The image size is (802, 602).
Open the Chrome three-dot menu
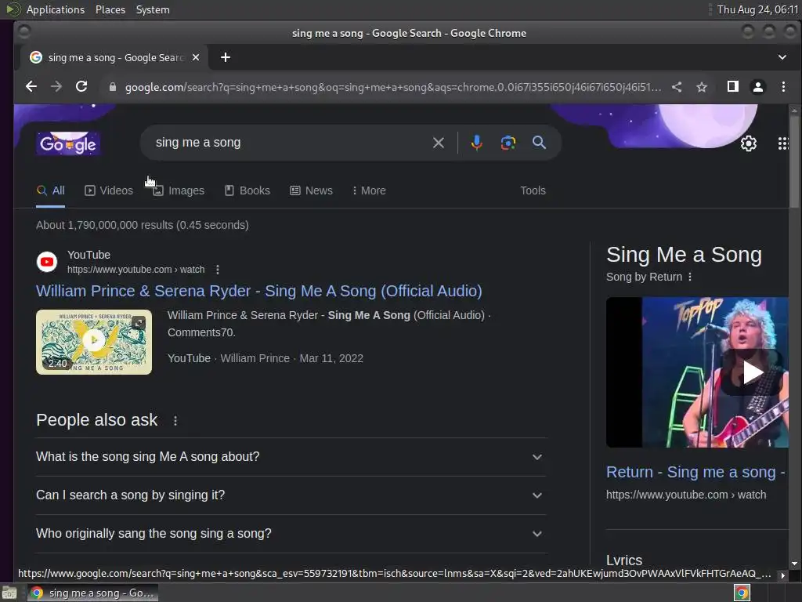pyautogui.click(x=783, y=86)
